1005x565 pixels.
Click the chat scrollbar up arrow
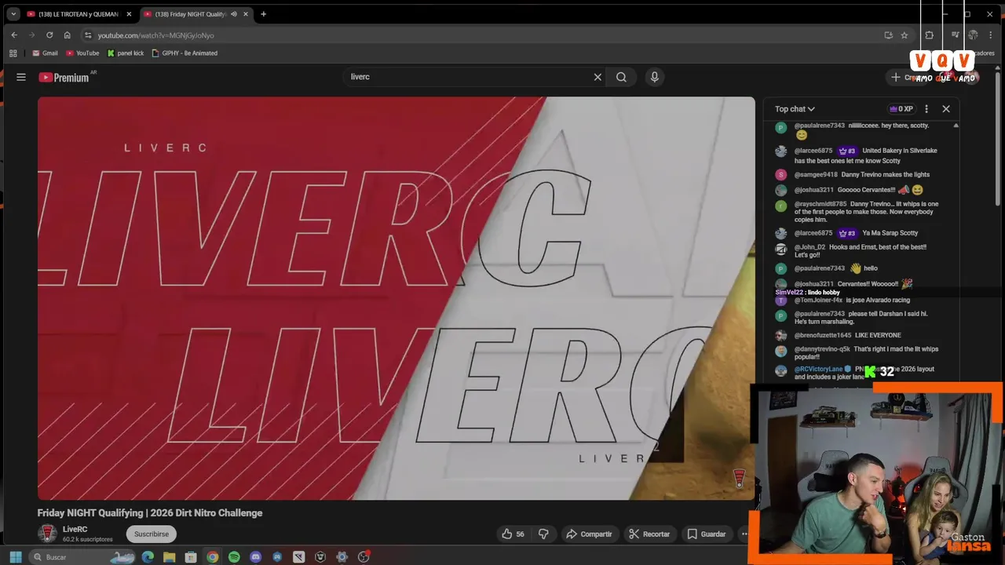tap(956, 126)
